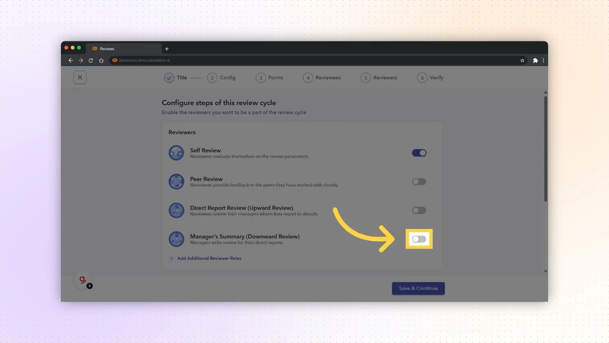Click Direct Report Review (Upward Review) text
609x343 pixels.
pos(242,208)
